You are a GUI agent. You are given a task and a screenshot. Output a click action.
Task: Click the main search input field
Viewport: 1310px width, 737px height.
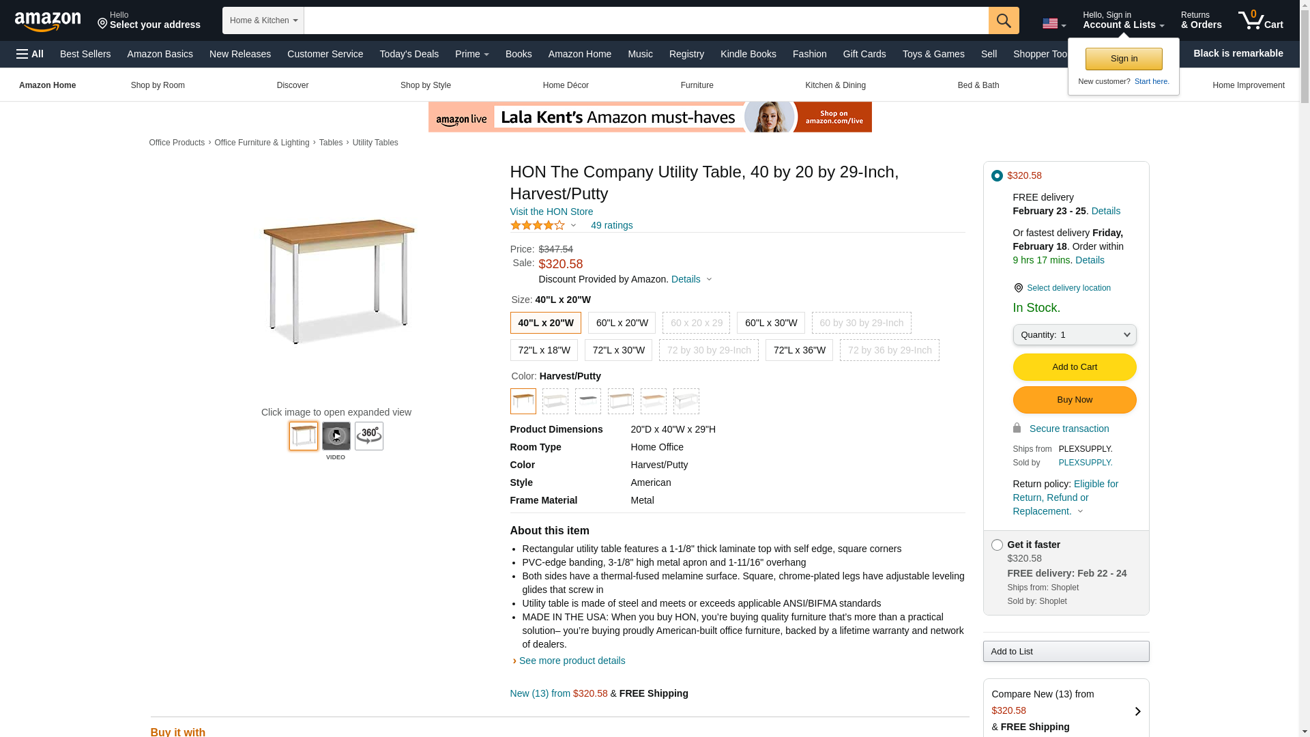pos(645,20)
